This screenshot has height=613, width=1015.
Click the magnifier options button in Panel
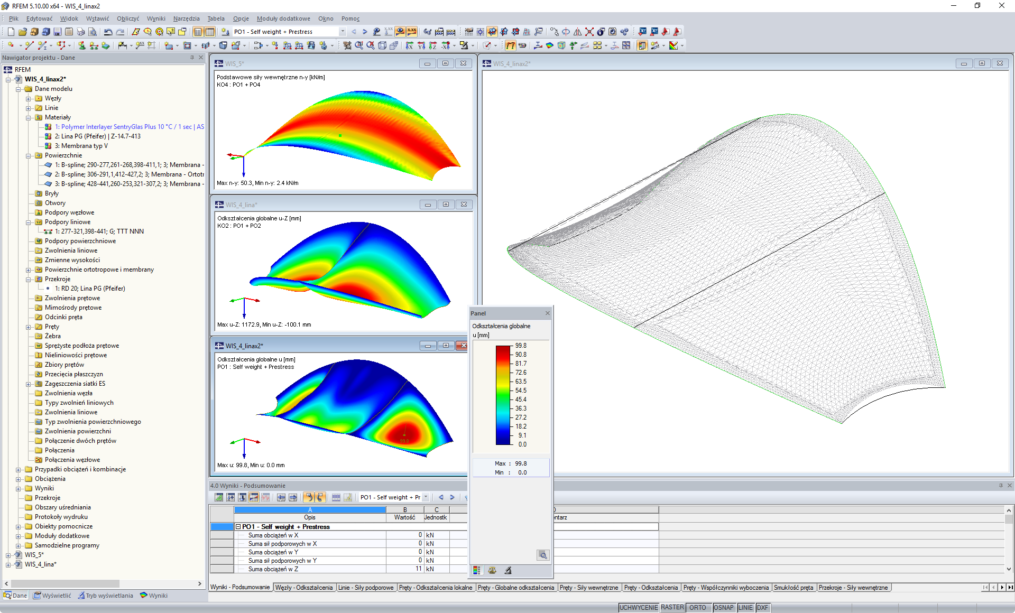[x=542, y=554]
